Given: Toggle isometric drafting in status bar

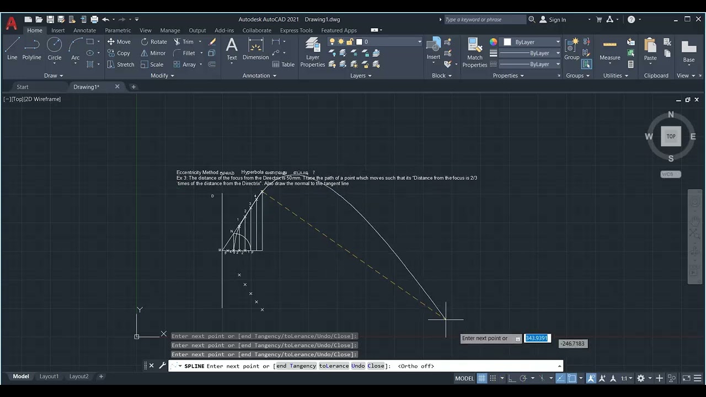Looking at the screenshot, I should [543, 378].
